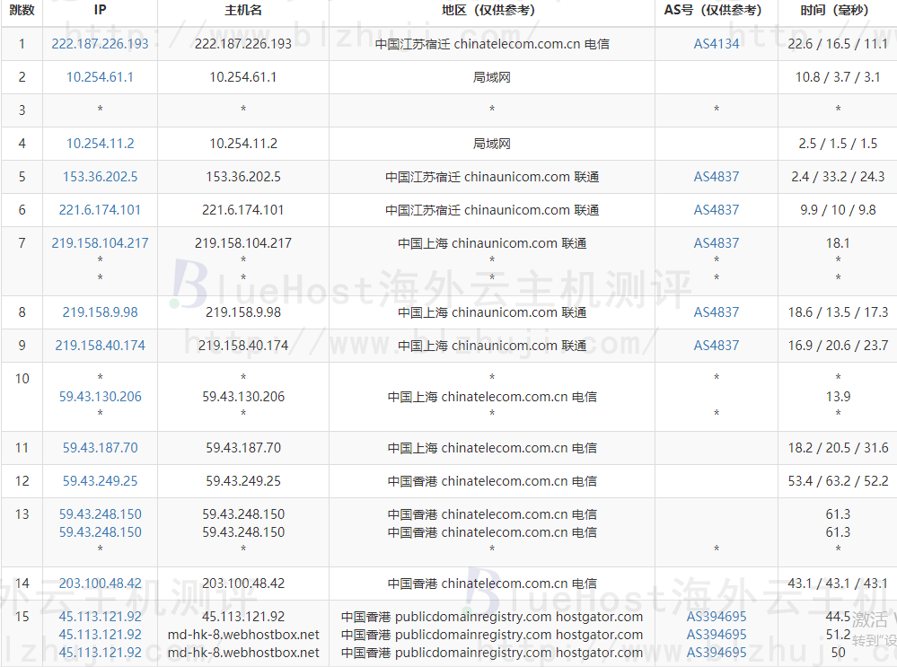Image resolution: width=897 pixels, height=667 pixels.
Task: Click AS4837 link in hop 5 row
Action: [x=717, y=176]
